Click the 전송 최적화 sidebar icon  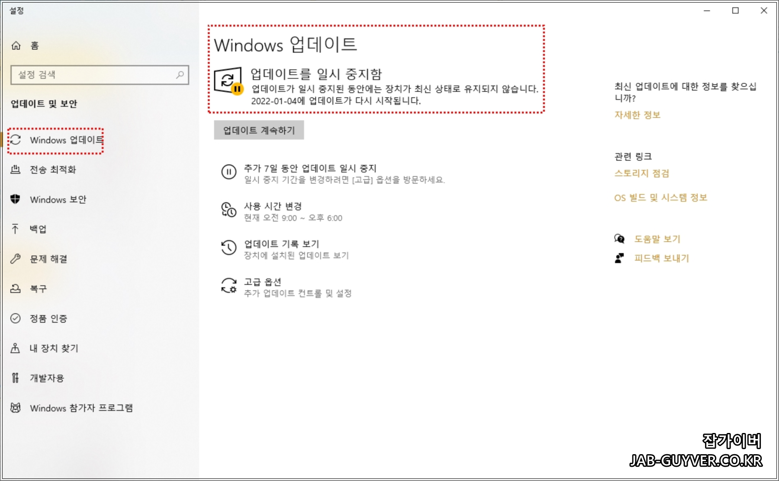click(x=16, y=170)
